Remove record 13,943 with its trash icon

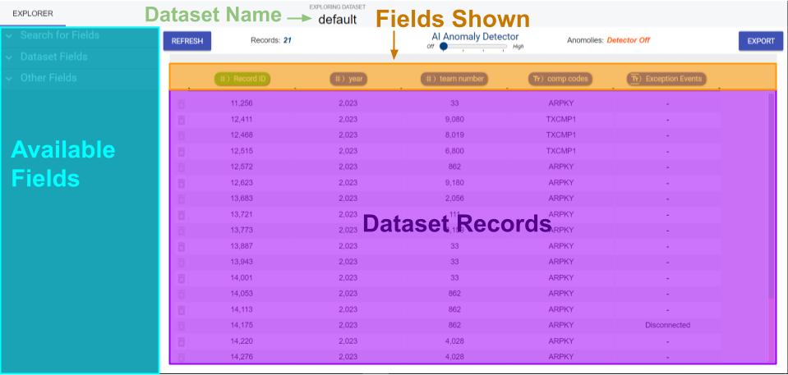pyautogui.click(x=182, y=263)
